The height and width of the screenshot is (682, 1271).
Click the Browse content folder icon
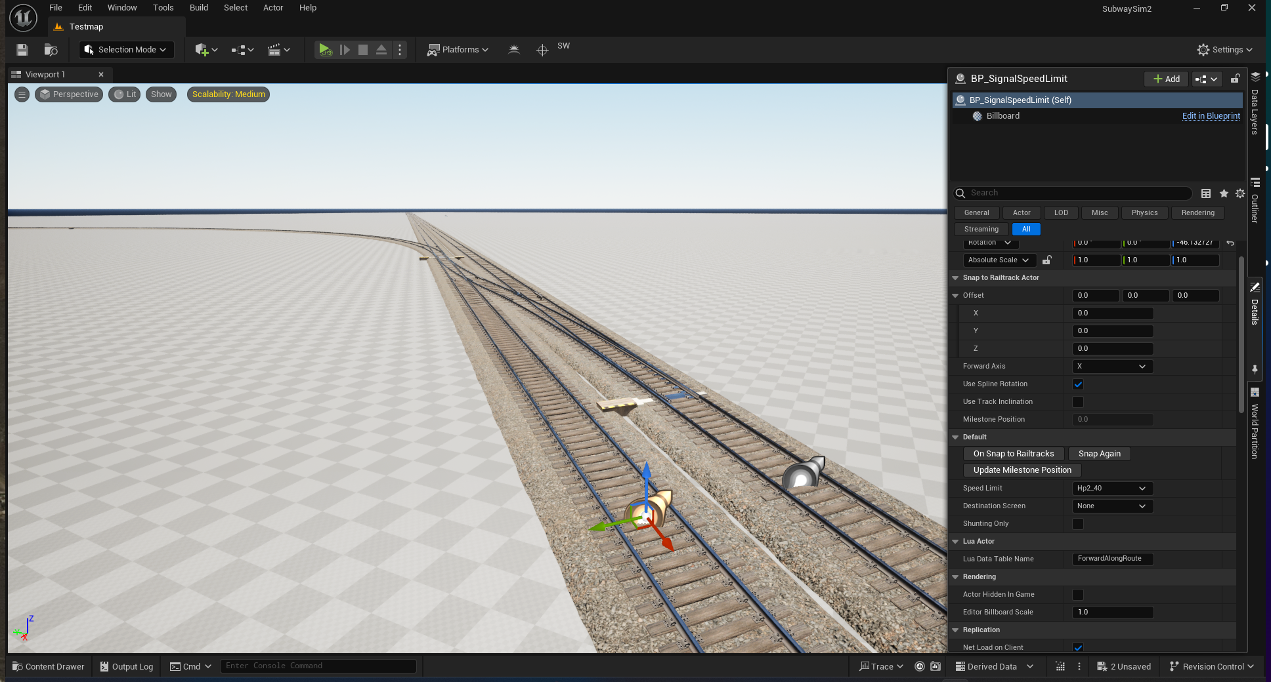pos(51,50)
